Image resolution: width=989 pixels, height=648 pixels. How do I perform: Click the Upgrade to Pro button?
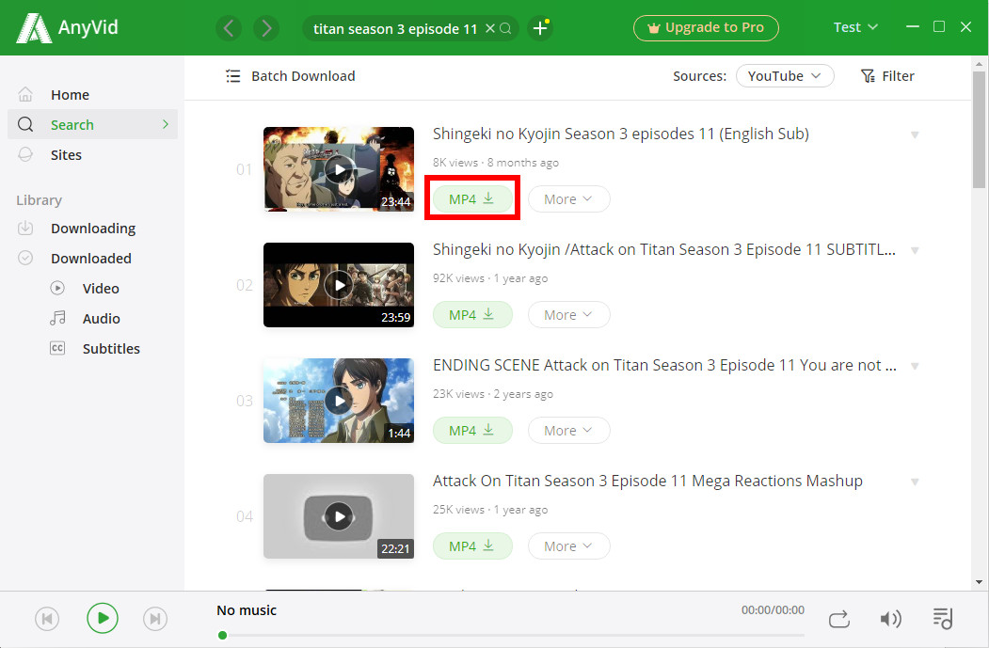[706, 27]
